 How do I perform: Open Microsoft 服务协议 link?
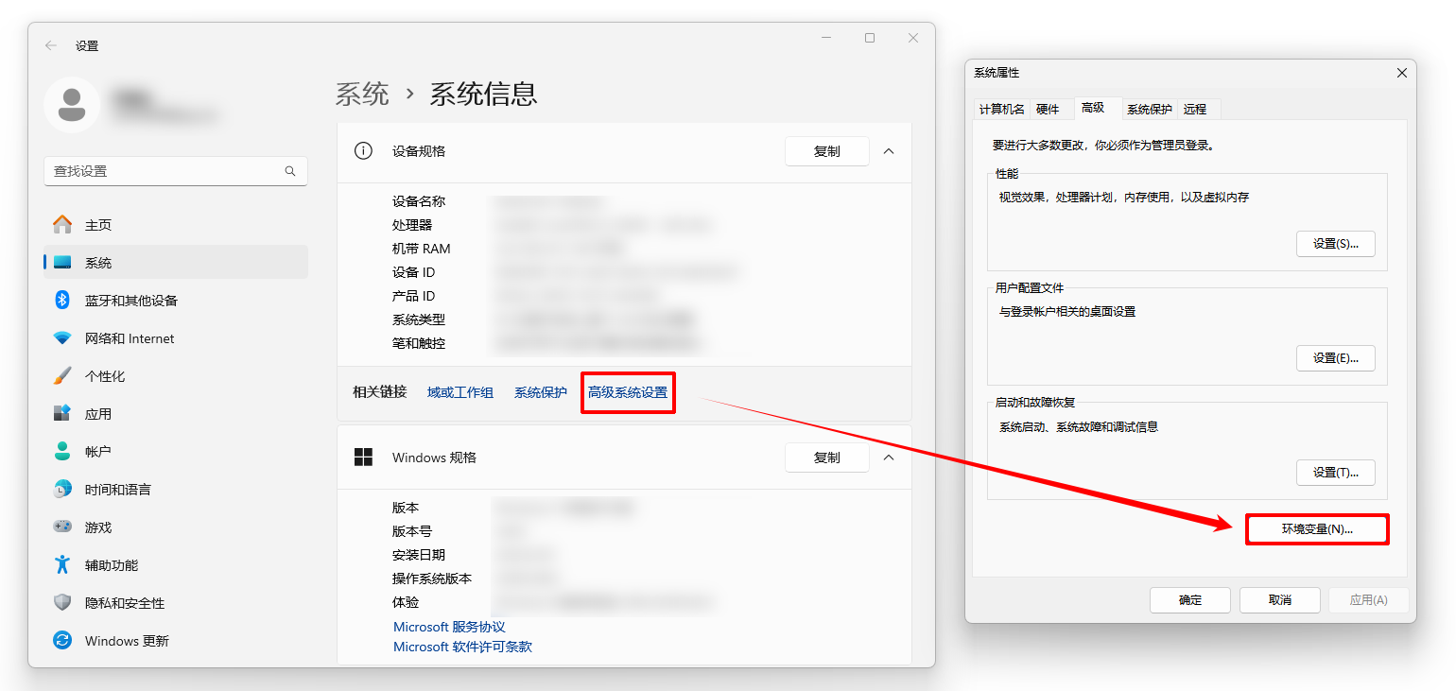(x=449, y=627)
